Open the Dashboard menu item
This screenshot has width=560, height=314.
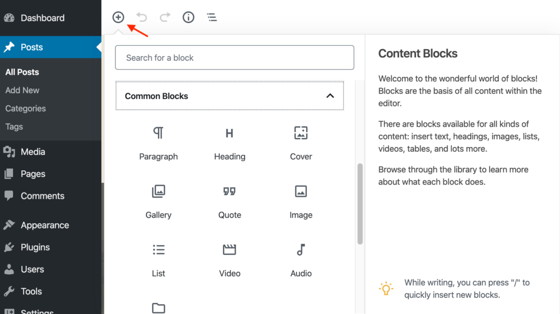pyautogui.click(x=43, y=18)
